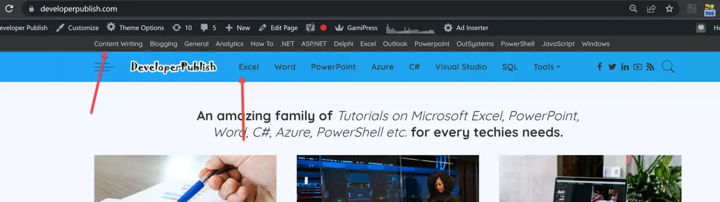This screenshot has width=720, height=202.
Task: Select Azure in the blue navigation bar
Action: point(382,67)
